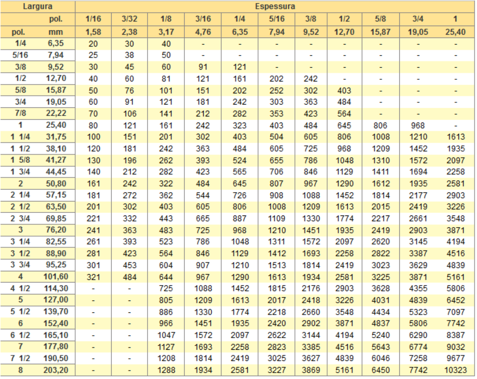Click the value 6450 in the last row

point(381,370)
